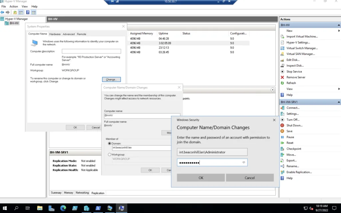The width and height of the screenshot is (341, 213).
Task: Click the Forward arrow in the toolbar
Action: (8, 12)
